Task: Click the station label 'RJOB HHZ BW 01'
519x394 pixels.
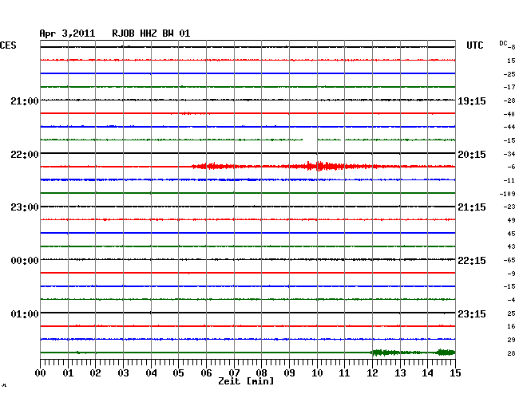Action: click(x=151, y=33)
